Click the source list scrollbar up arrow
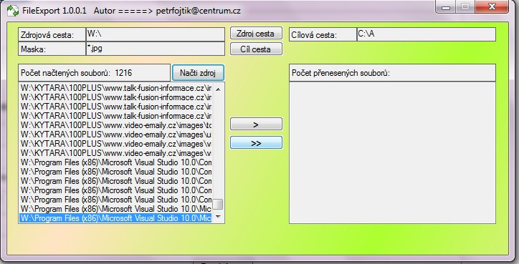Screen dimensions: 519x264 tap(218, 89)
